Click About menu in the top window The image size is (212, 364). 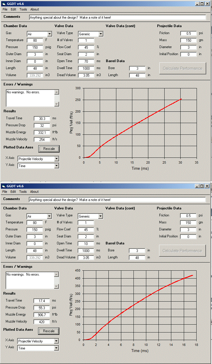point(35,9)
